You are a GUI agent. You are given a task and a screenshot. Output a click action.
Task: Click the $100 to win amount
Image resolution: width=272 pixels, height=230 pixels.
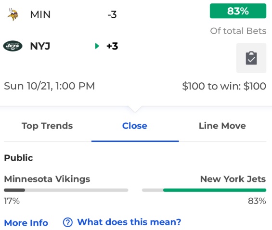pos(224,86)
